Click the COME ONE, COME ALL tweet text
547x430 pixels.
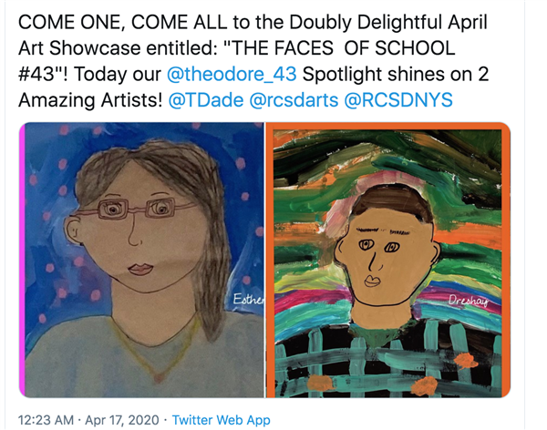coord(253,61)
